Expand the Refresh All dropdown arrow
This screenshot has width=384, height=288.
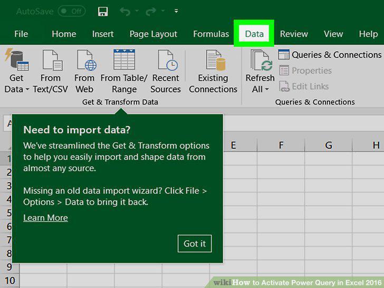[x=267, y=89]
